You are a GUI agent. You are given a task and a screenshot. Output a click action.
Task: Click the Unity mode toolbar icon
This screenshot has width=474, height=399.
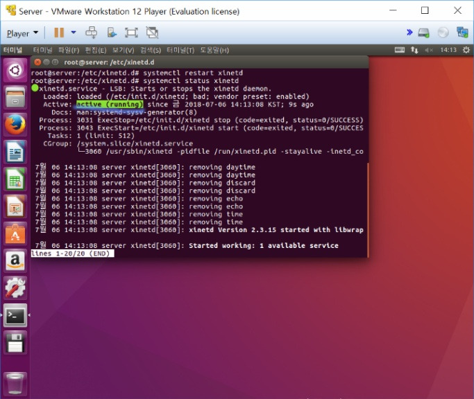(112, 33)
